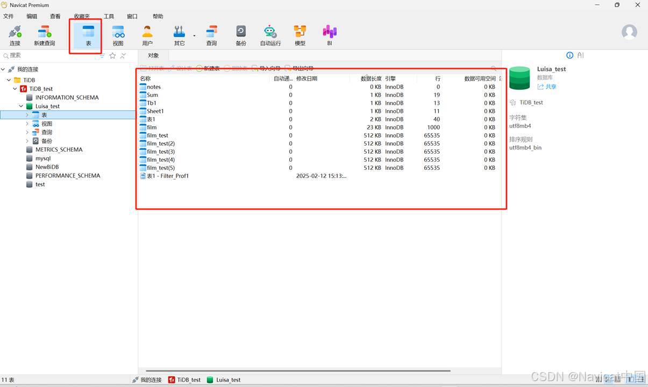Click the 共享 (Share) link
Viewport: 648px width, 387px height.
point(547,87)
